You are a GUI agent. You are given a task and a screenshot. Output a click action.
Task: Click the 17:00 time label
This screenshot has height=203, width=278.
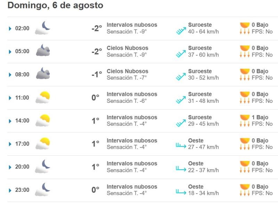pyautogui.click(x=22, y=144)
